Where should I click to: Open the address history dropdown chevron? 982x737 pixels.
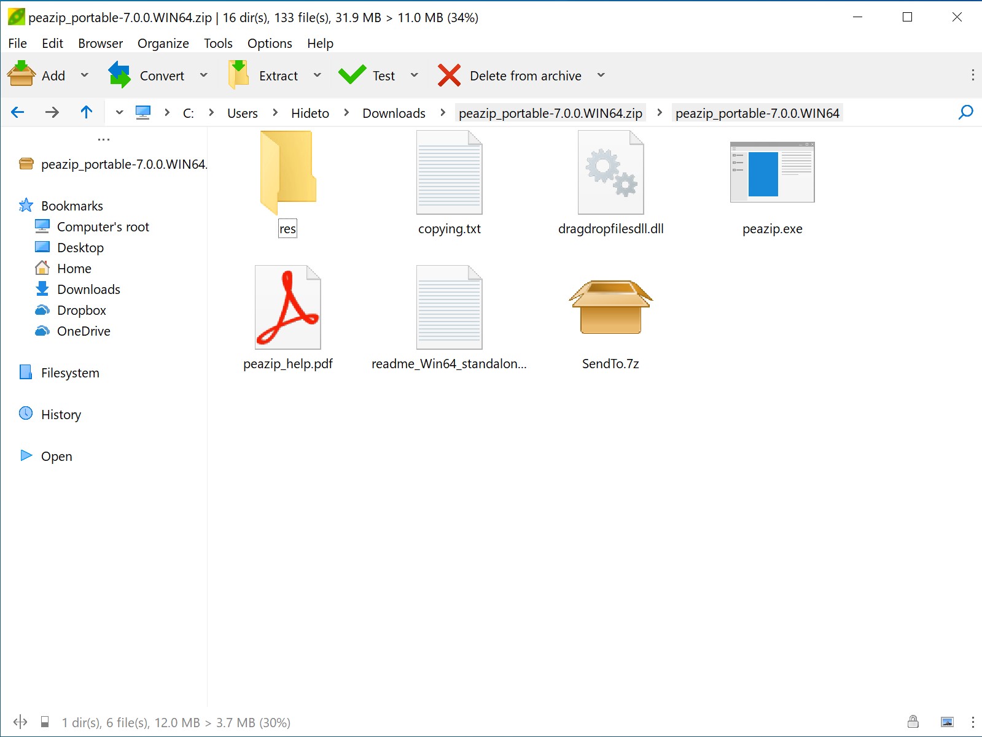coord(119,113)
